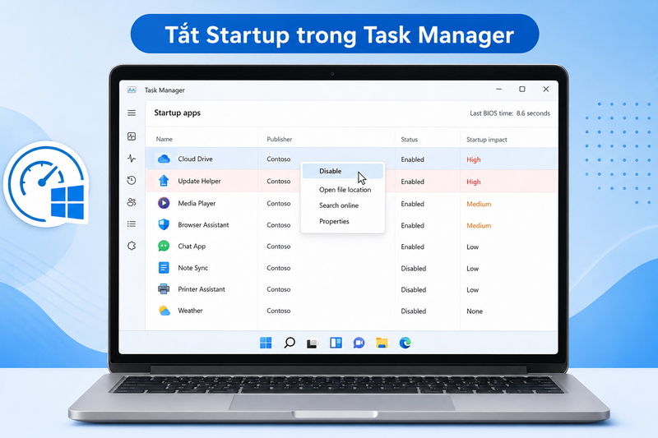
Task: Open File Explorer from the taskbar
Action: (382, 343)
